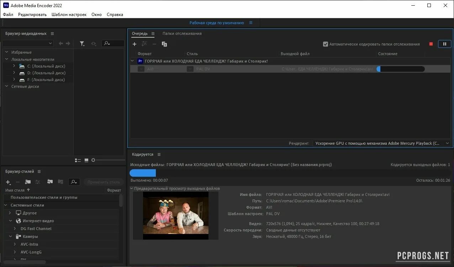The width and height of the screenshot is (454, 267).
Task: Open the Браузер медиаданных panel menu icon
Action: pyautogui.click(x=52, y=34)
